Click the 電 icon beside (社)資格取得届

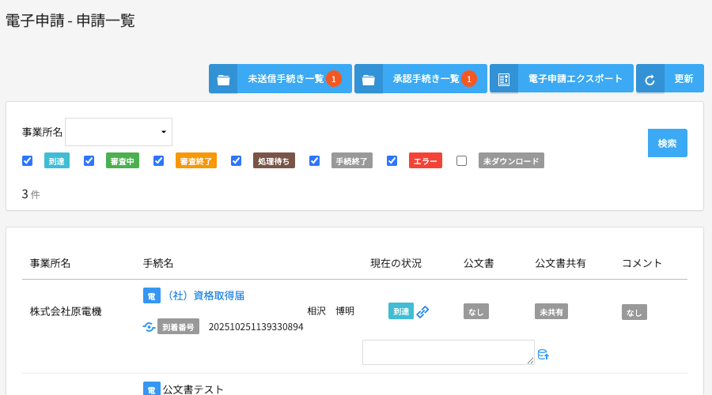point(151,295)
